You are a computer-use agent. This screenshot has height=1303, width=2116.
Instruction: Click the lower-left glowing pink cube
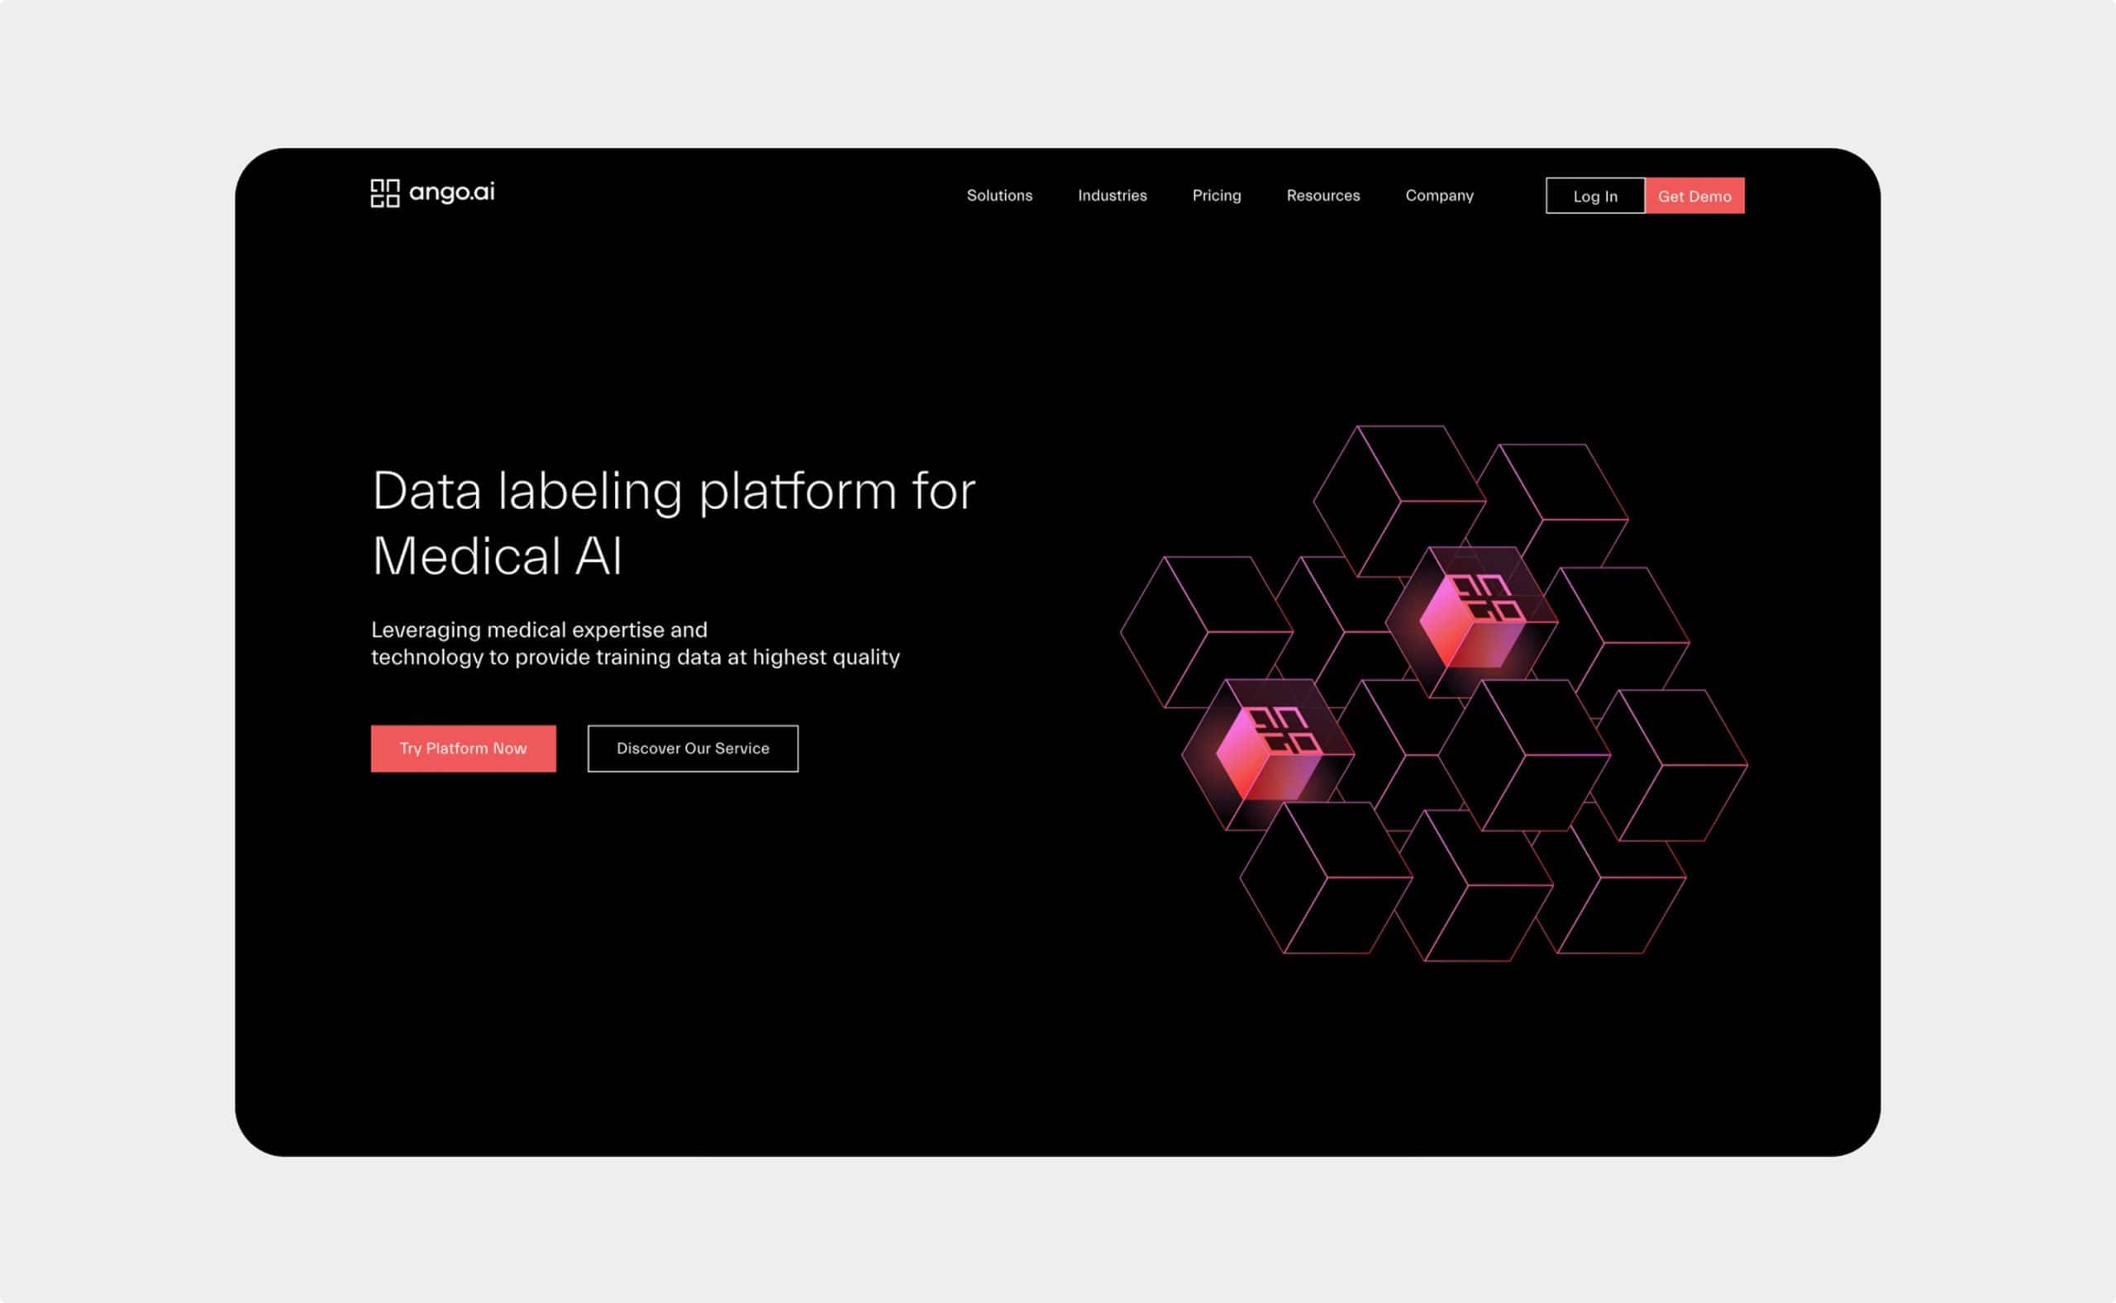(x=1267, y=754)
